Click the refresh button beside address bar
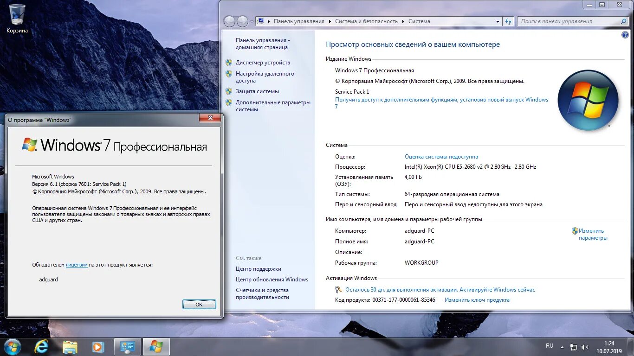 point(508,21)
